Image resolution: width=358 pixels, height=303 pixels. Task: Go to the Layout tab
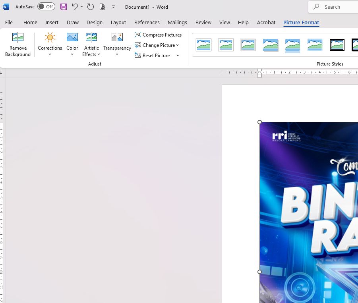click(x=118, y=22)
